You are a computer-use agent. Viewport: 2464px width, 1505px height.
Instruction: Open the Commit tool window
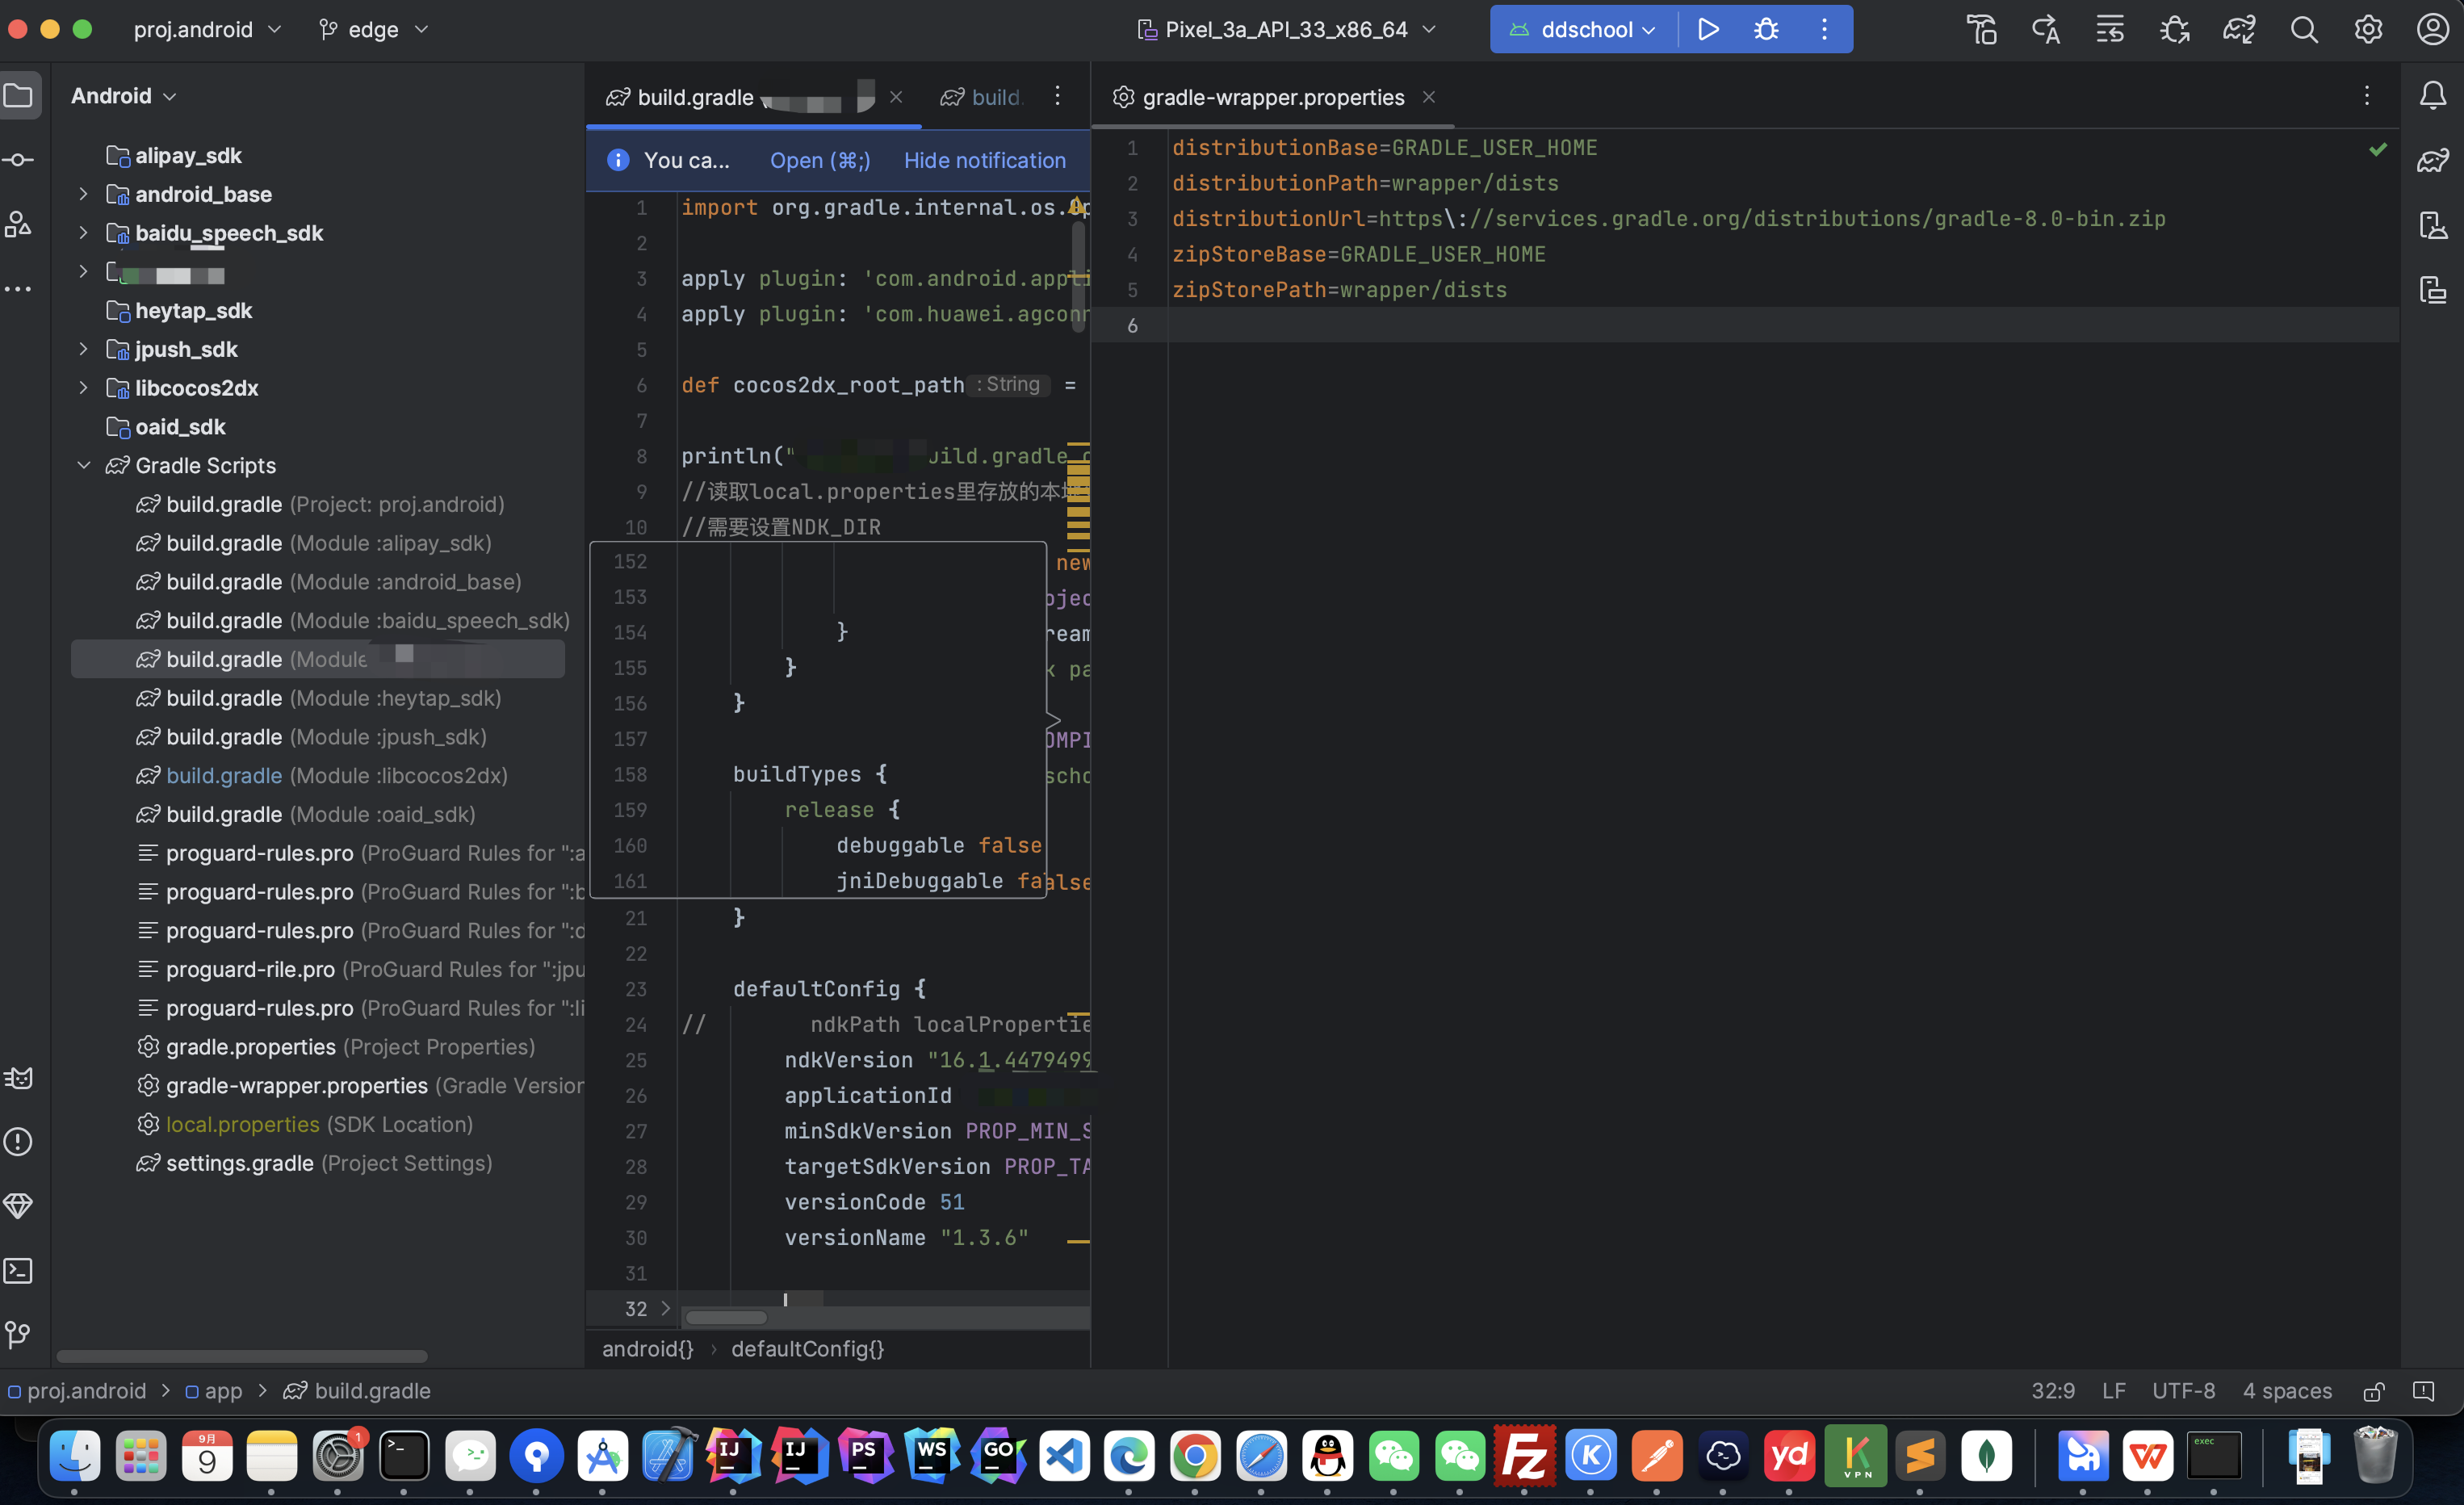coord(19,160)
